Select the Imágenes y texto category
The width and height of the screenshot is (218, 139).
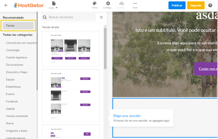click(x=17, y=131)
